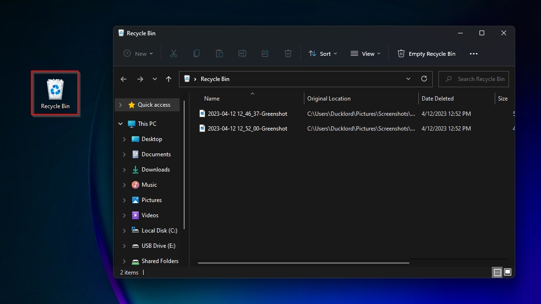Select the Rename icon
Image resolution: width=541 pixels, height=304 pixels.
242,53
